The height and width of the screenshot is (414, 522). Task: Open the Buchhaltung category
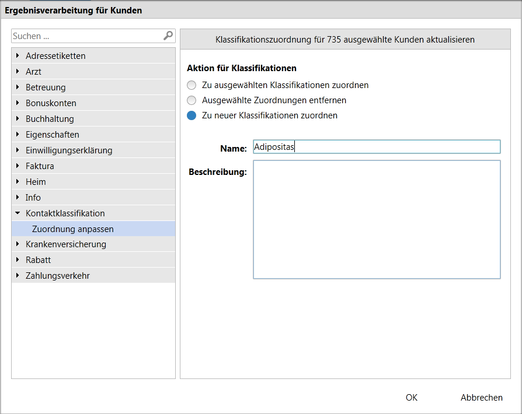click(x=50, y=119)
